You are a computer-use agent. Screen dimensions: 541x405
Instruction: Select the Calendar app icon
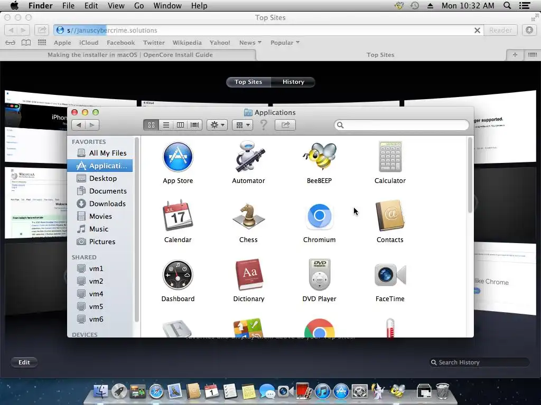(178, 216)
